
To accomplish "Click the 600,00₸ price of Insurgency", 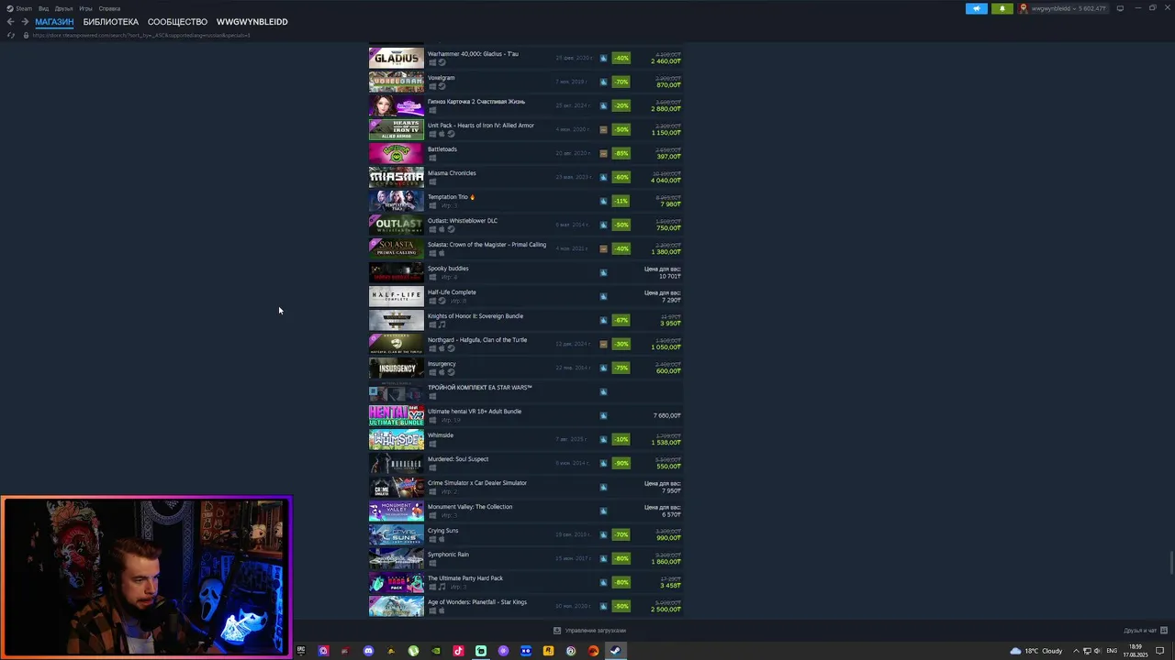I will pyautogui.click(x=667, y=371).
